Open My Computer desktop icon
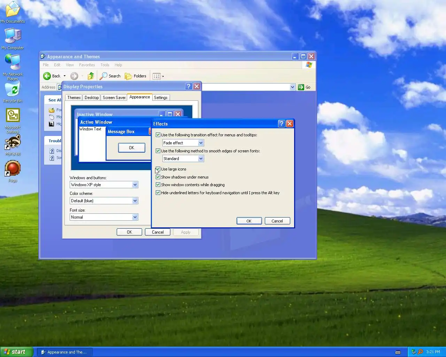The height and width of the screenshot is (357, 446). (x=13, y=38)
